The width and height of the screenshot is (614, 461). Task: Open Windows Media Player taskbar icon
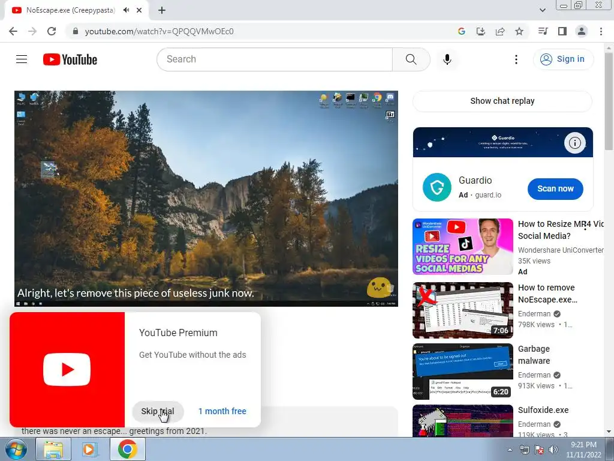(89, 449)
